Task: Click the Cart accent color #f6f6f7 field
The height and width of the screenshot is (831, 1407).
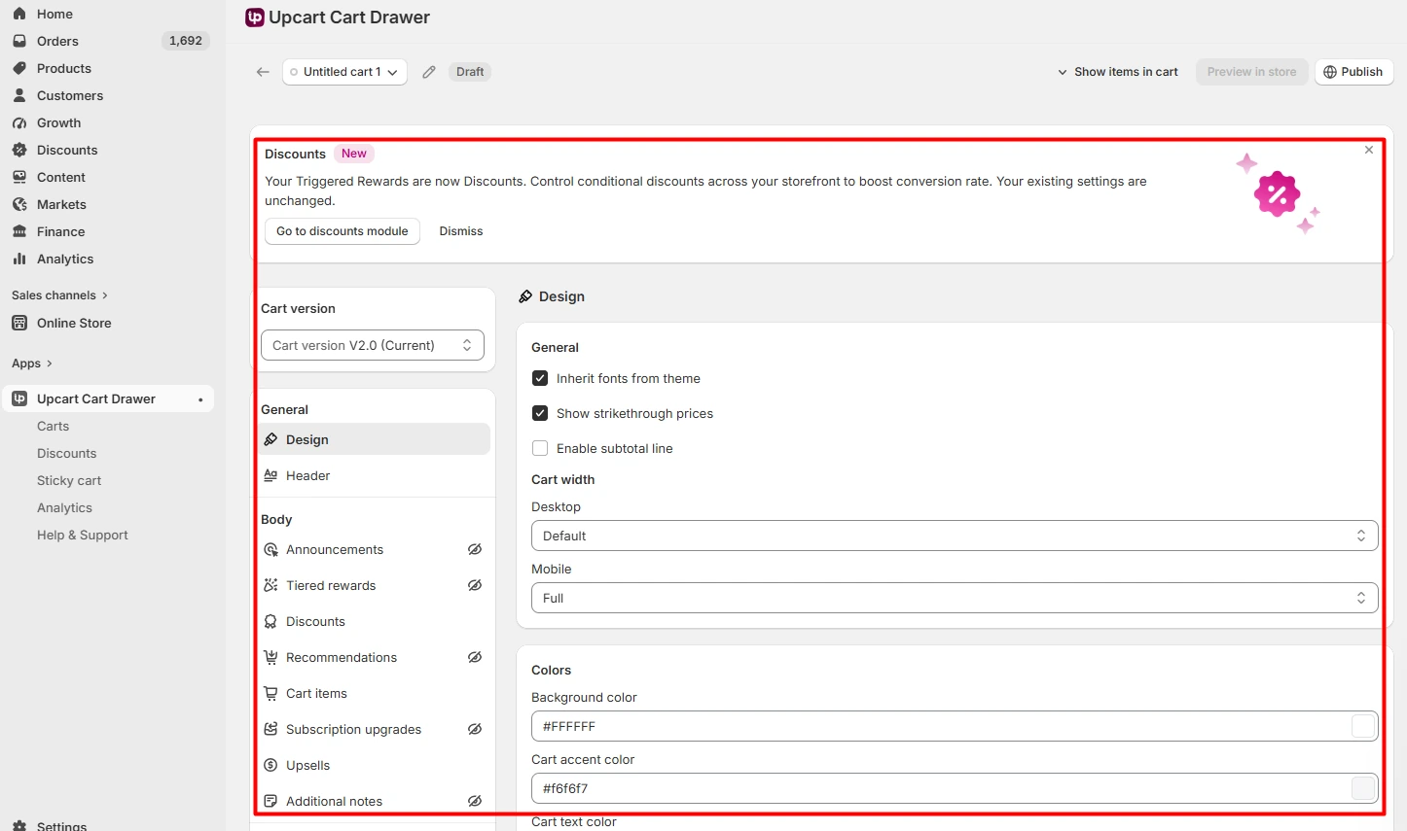Action: click(x=955, y=788)
